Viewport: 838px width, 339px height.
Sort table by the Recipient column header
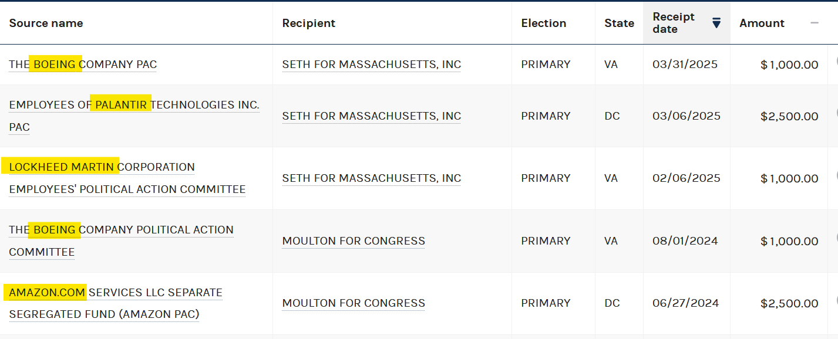point(308,23)
